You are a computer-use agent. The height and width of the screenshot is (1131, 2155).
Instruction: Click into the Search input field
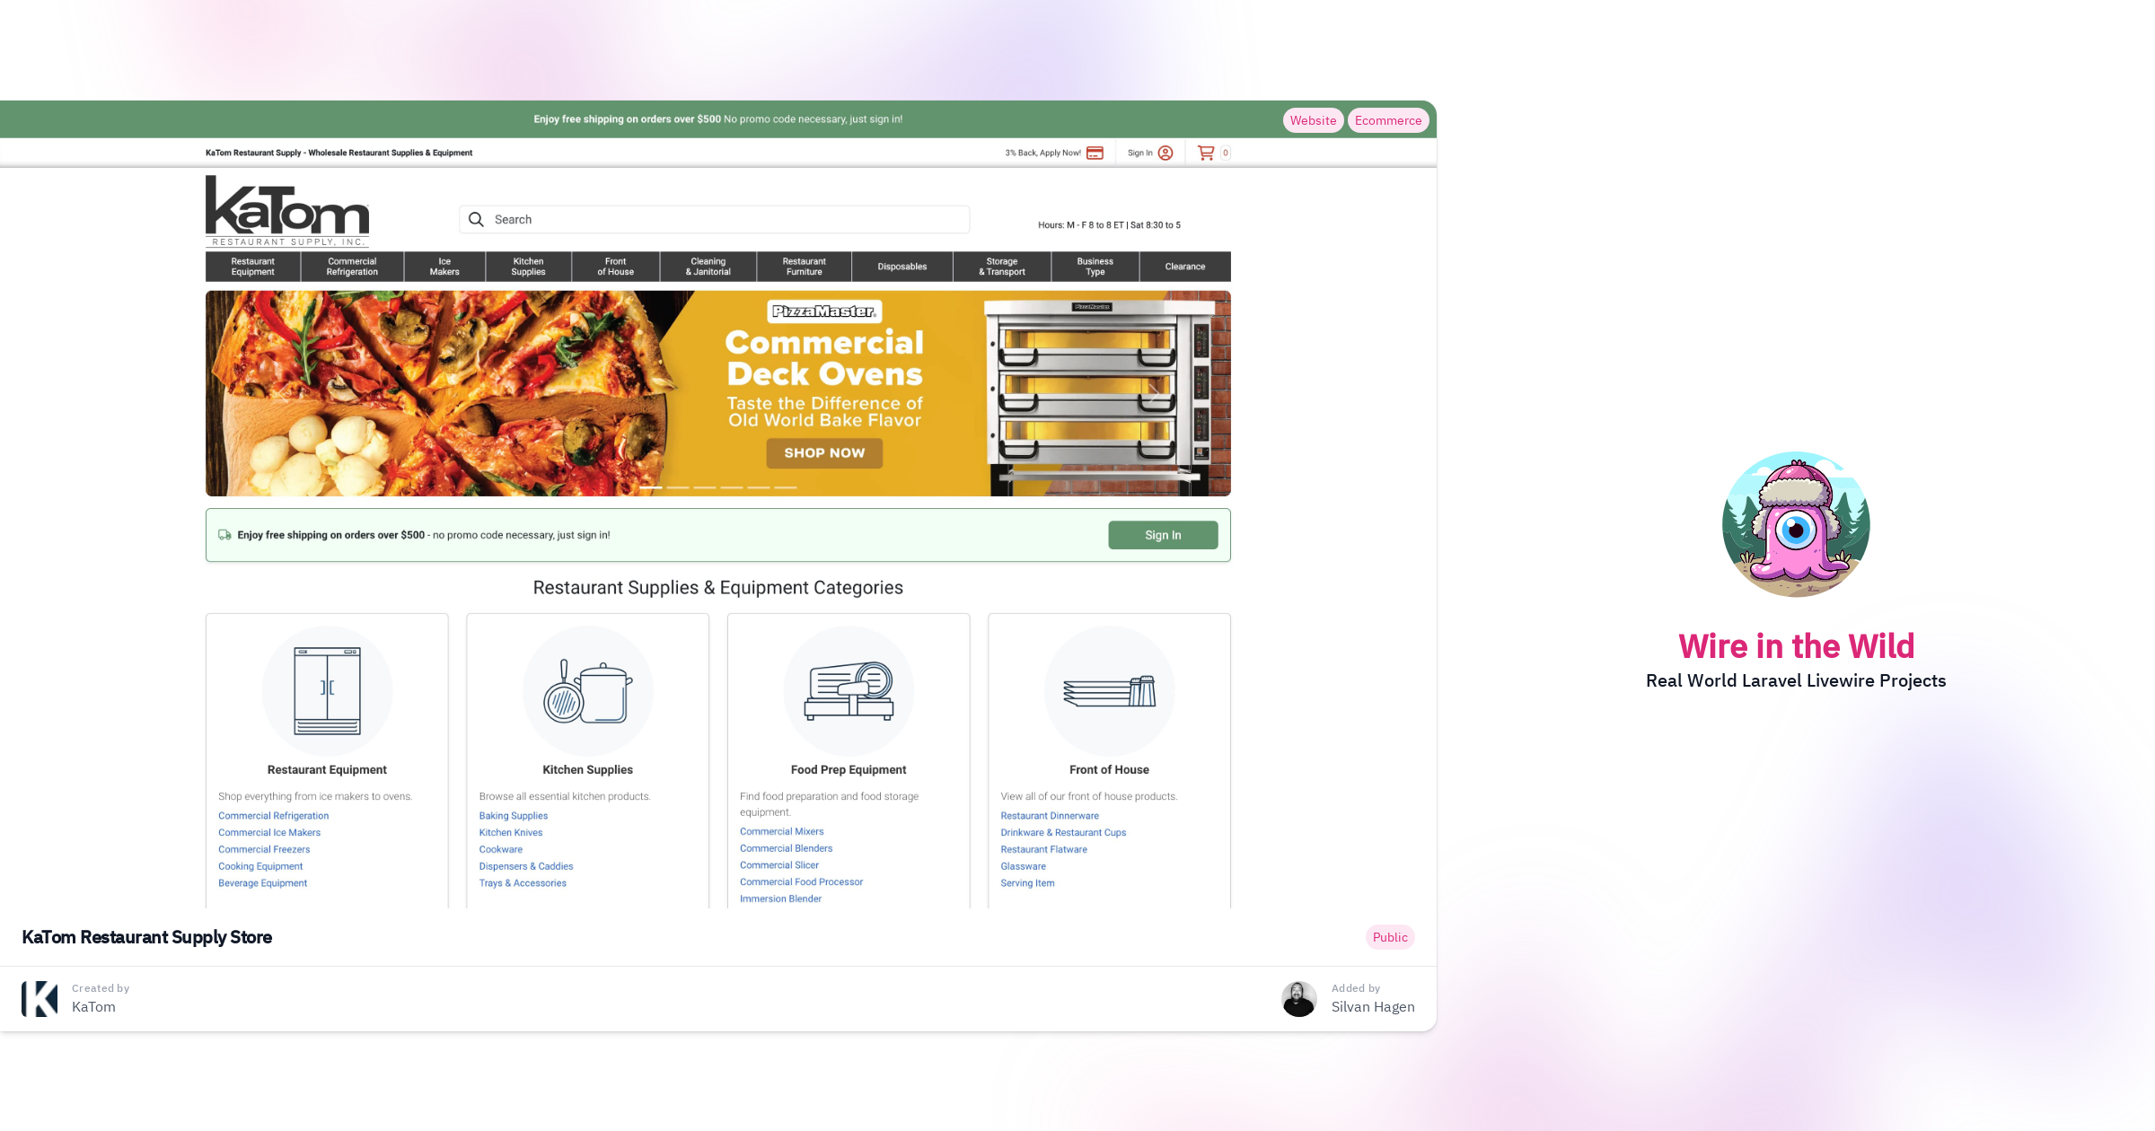click(727, 220)
